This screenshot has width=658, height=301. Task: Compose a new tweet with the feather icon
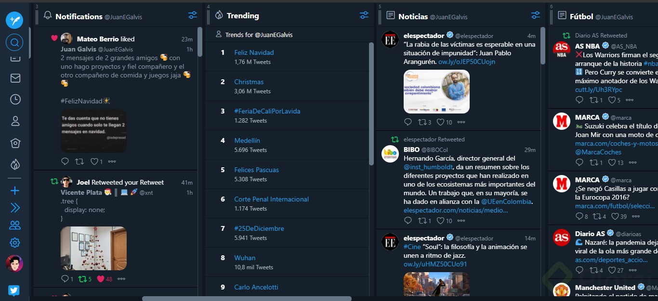tap(14, 20)
